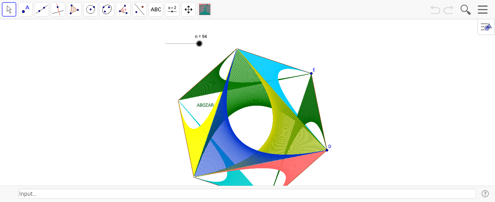Select the Line through two points tool
495x202 pixels.
pos(42,9)
